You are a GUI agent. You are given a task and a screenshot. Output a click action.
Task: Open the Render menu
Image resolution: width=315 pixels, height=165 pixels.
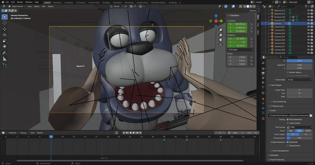[x=20, y=2]
